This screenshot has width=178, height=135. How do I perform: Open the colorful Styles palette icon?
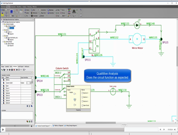69,11
